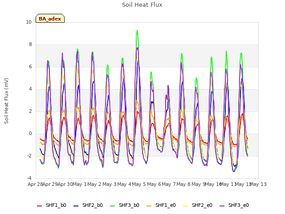Image resolution: width=285 pixels, height=214 pixels.
Task: Click the highest green peak near May 5
Action: click(x=137, y=31)
